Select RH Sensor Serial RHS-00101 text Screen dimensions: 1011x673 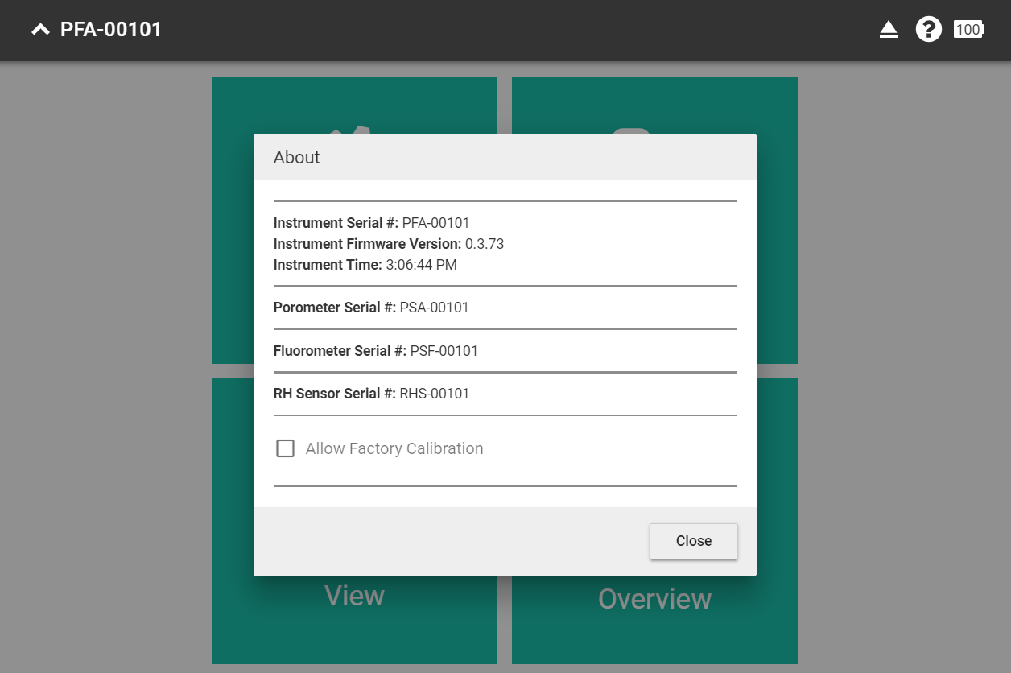[434, 394]
